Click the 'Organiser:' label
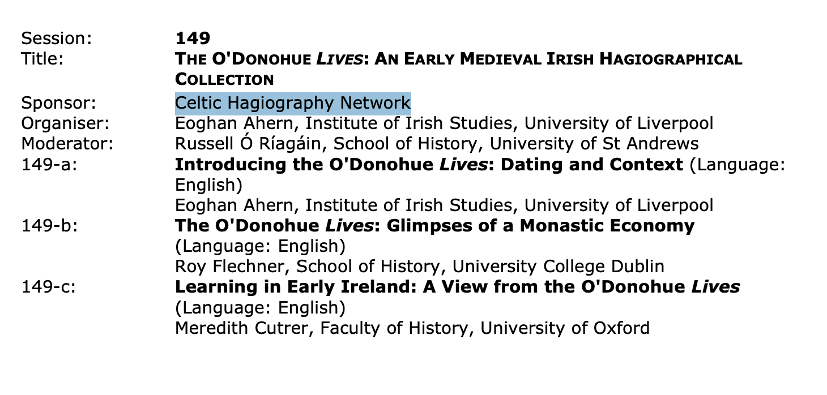 tap(65, 123)
